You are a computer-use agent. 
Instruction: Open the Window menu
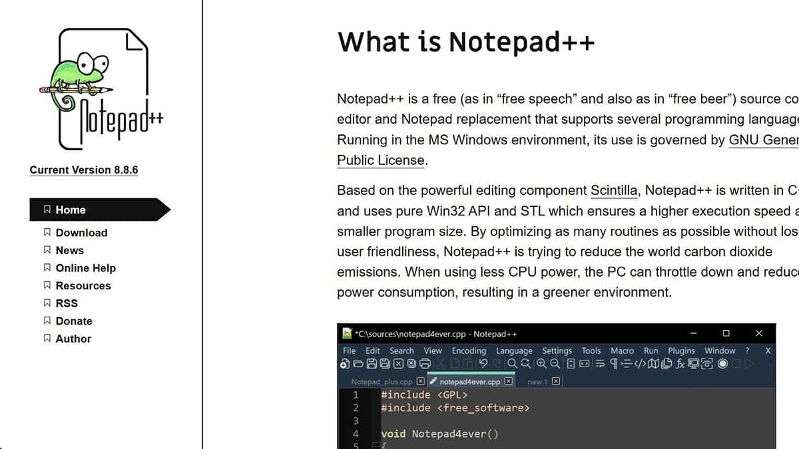(x=720, y=351)
